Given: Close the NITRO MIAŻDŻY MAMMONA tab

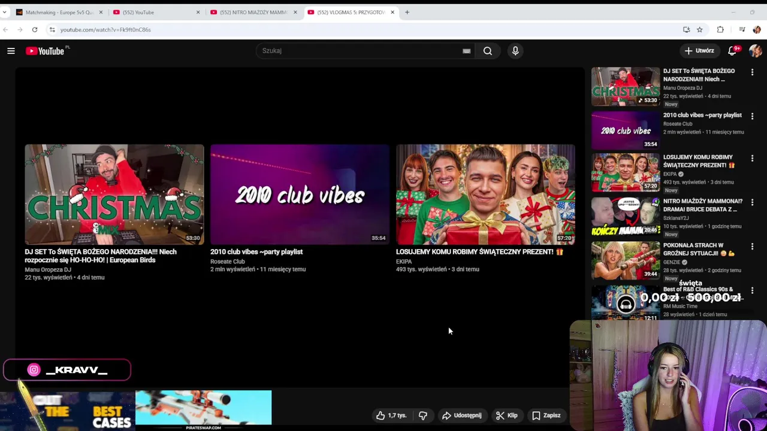Looking at the screenshot, I should (x=295, y=12).
